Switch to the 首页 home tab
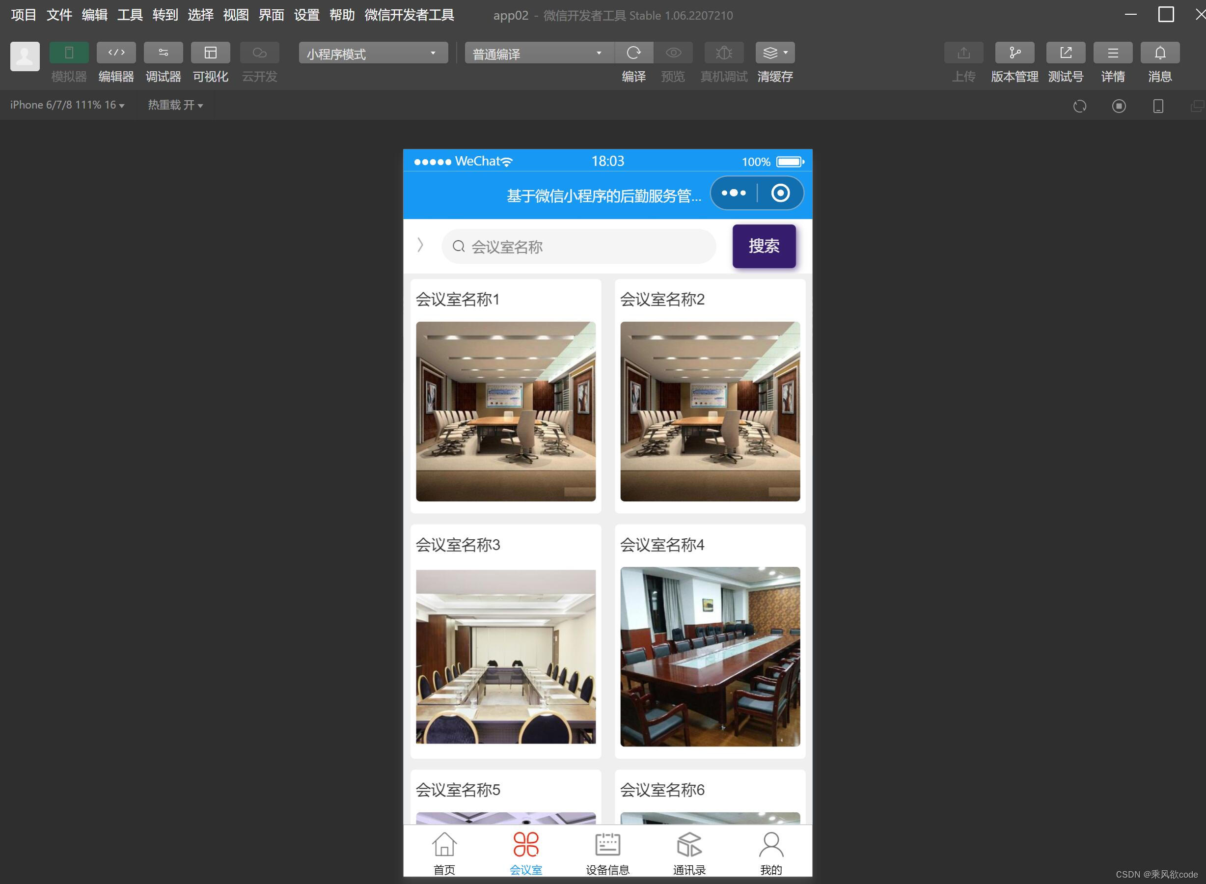Screen dimensions: 1206x884 pos(443,851)
